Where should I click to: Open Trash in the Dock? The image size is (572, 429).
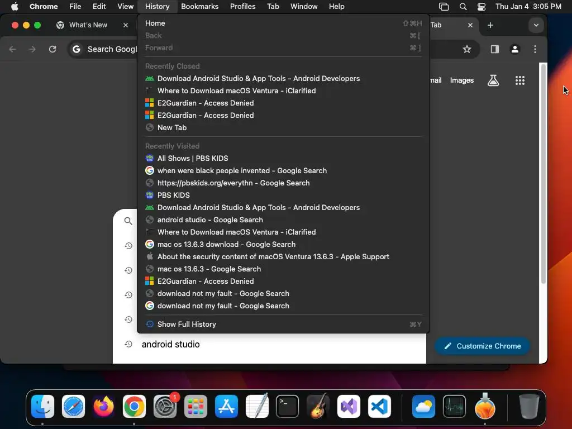[x=529, y=406]
